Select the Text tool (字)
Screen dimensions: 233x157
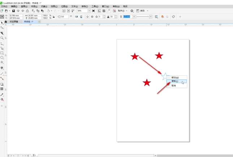click(x=2, y=67)
